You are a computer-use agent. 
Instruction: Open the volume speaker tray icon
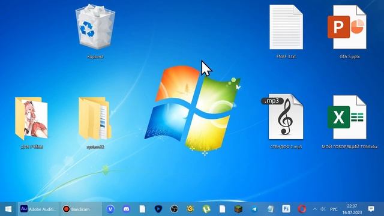pyautogui.click(x=323, y=209)
